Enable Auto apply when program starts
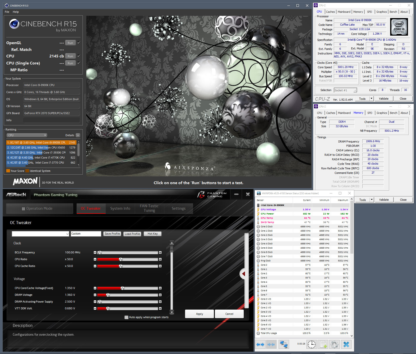Image resolution: width=416 pixels, height=354 pixels. [x=126, y=317]
